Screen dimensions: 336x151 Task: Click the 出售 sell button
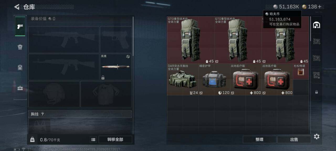pyautogui.click(x=294, y=139)
